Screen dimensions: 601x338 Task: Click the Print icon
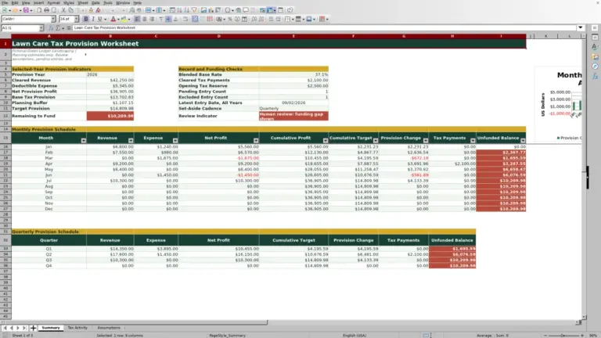tap(46, 10)
